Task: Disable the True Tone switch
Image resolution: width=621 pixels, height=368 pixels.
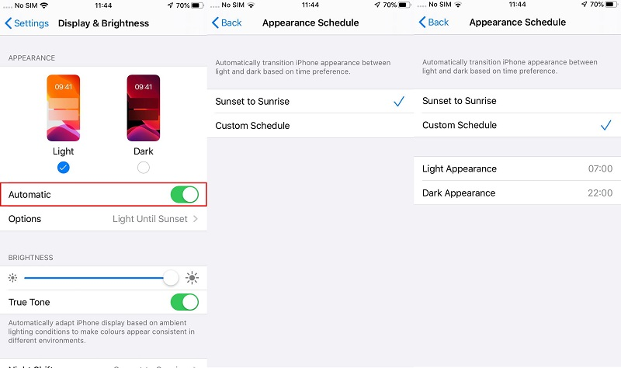Action: point(185,302)
